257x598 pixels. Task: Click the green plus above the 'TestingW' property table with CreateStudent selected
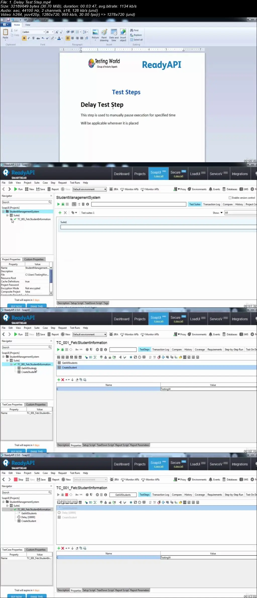(x=59, y=380)
